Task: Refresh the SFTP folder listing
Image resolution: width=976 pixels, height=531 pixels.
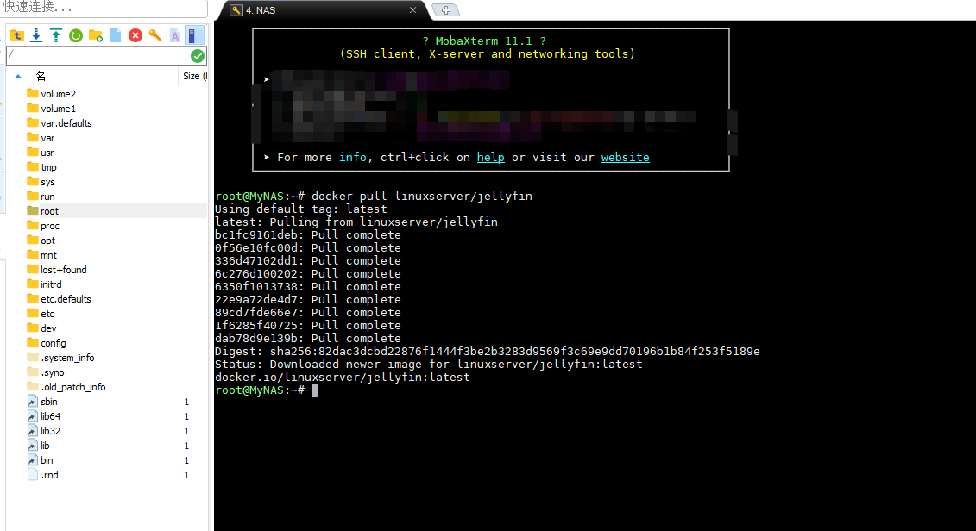Action: tap(76, 35)
